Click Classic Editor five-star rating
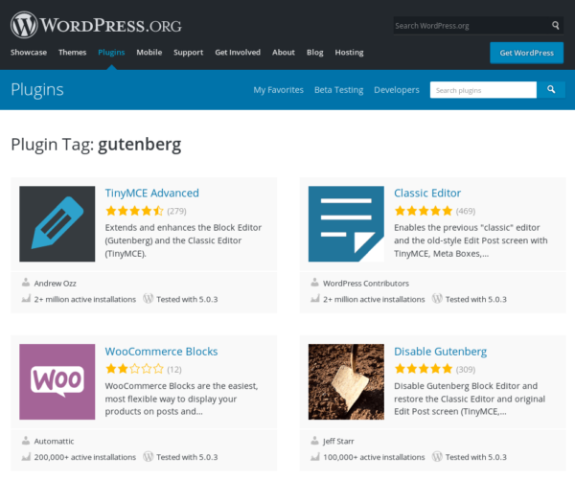The height and width of the screenshot is (480, 575). pyautogui.click(x=424, y=211)
